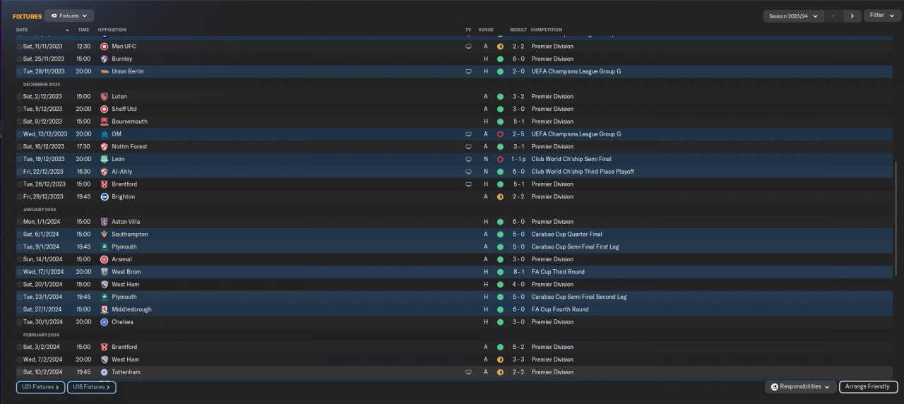Click the orange draw indicator for Brighton match
Image resolution: width=904 pixels, height=404 pixels.
(500, 197)
